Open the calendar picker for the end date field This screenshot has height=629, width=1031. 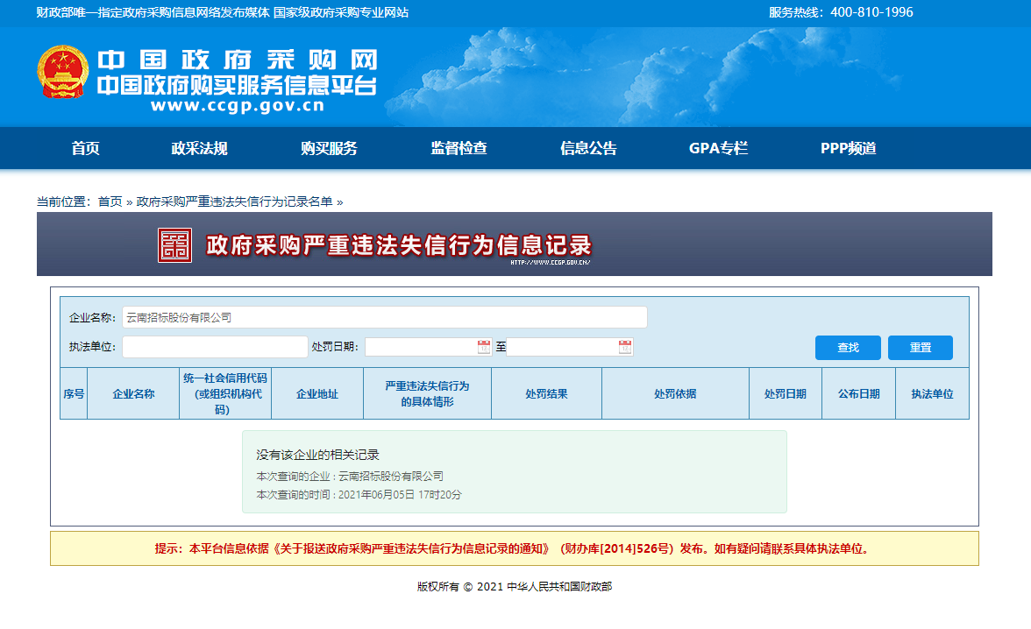click(623, 346)
